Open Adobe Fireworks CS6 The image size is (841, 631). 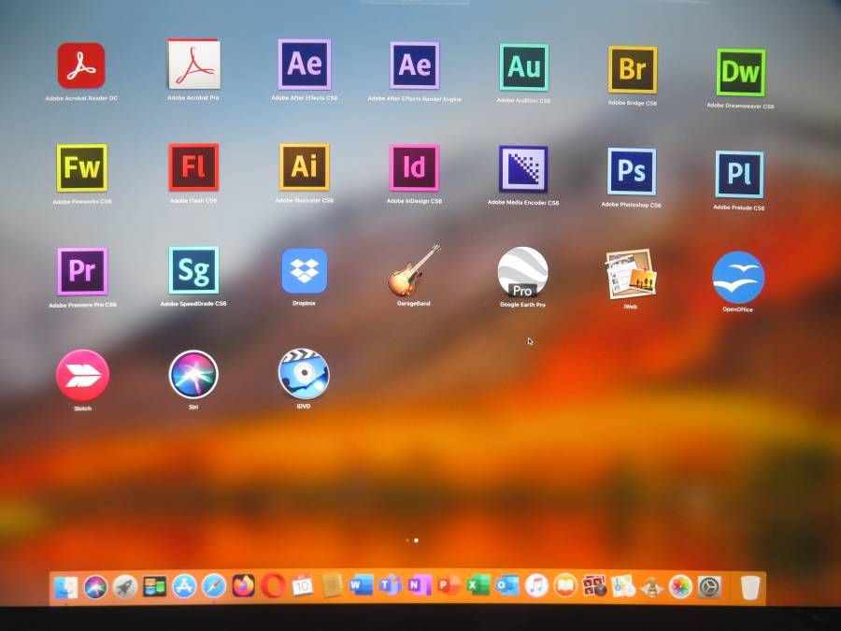coord(82,167)
